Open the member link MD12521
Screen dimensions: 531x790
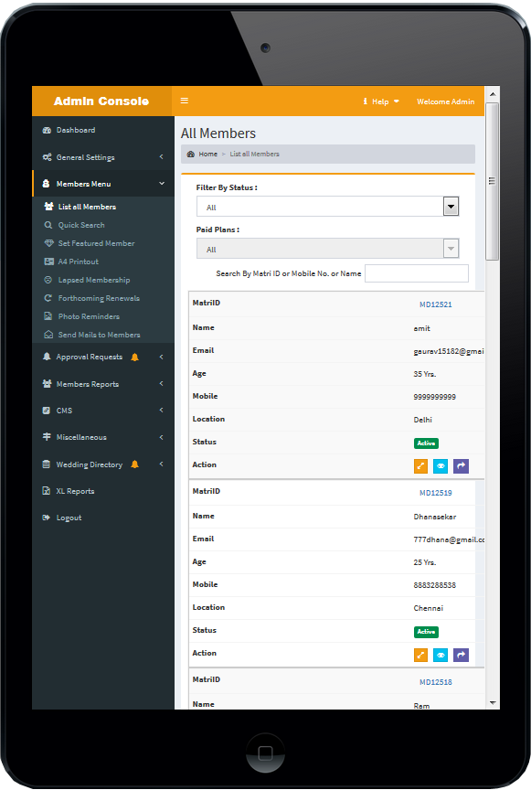click(x=436, y=304)
